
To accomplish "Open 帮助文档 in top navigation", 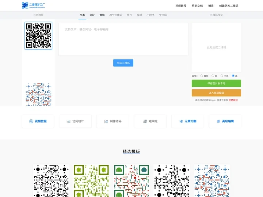I will [x=197, y=6].
